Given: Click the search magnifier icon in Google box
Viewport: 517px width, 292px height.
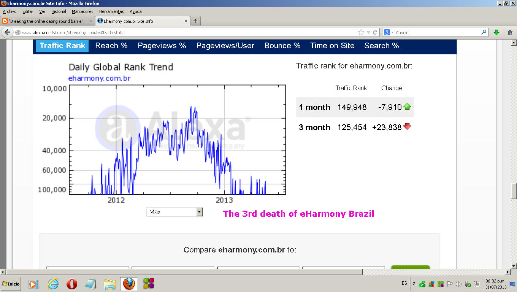Looking at the screenshot, I should [484, 32].
